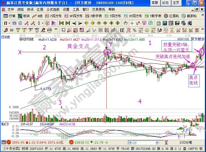Image resolution: width=206 pixels, height=152 pixels.
Task: Select the Gann grid square tool
Action: pyautogui.click(x=100, y=30)
